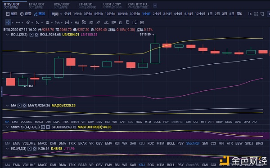
Task: Select the crosshair cursor drawing tool
Action: point(8,22)
